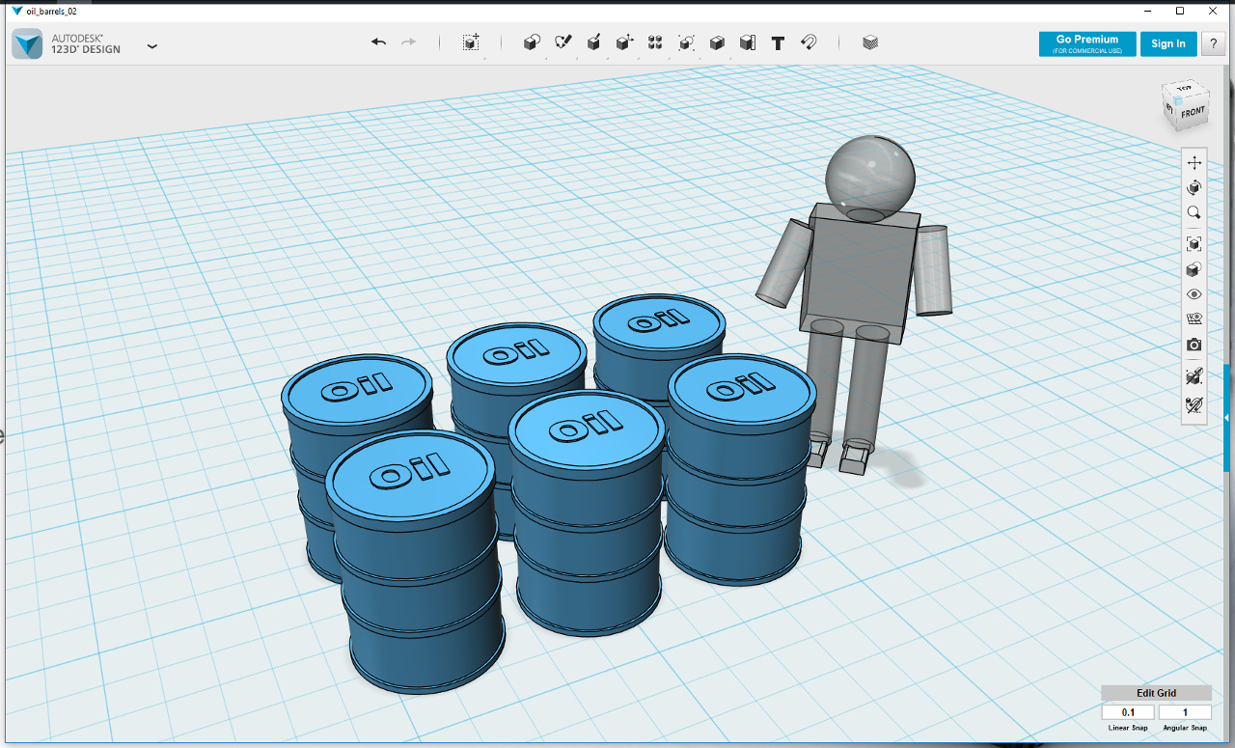Toggle the snap-off cube icon
The width and height of the screenshot is (1235, 748).
pos(1194,377)
